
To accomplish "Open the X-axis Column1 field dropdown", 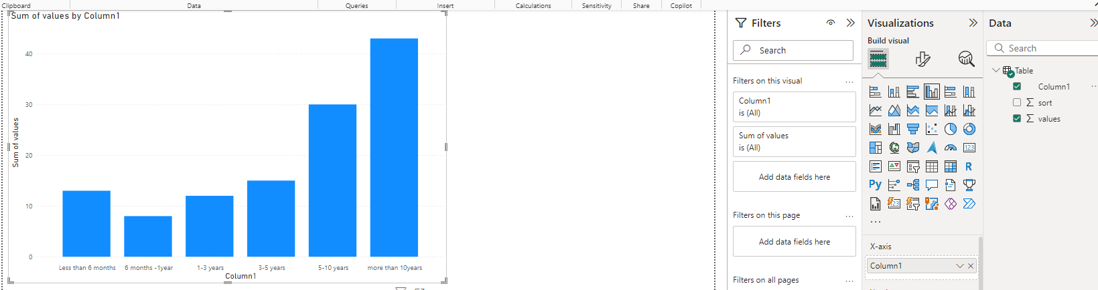I will (959, 266).
